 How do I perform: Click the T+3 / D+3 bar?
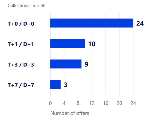pyautogui.click(x=66, y=64)
